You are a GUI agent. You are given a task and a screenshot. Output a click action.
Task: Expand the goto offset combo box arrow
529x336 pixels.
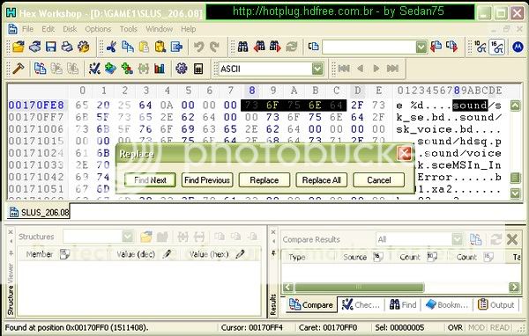tap(421, 47)
